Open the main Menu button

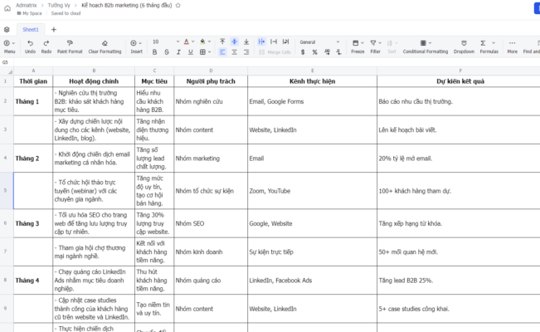click(x=9, y=46)
